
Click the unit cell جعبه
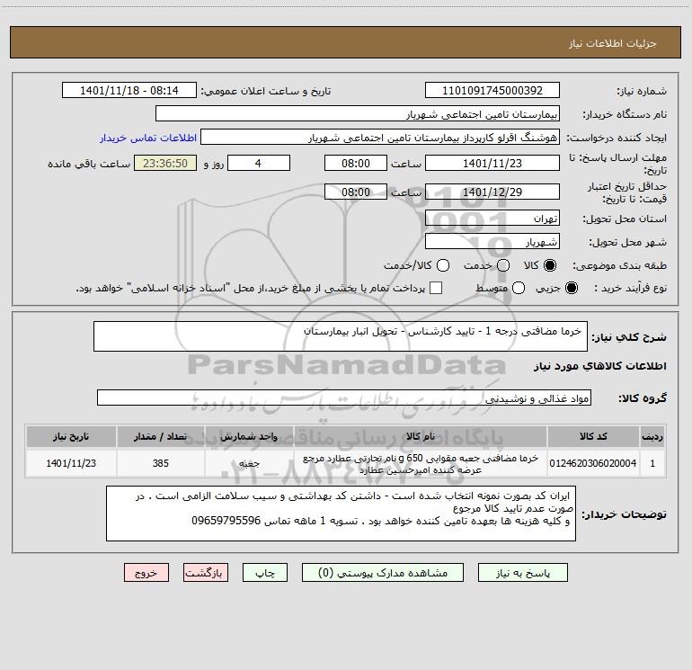(x=249, y=463)
